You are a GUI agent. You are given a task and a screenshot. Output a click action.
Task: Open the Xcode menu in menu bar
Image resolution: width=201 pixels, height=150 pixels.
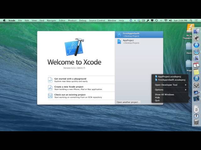click(12, 20)
